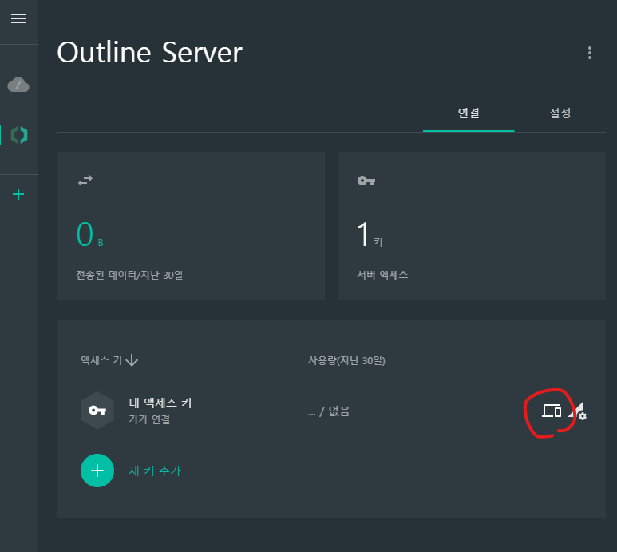617x552 pixels.
Task: Sort by the 액세스 키 column arrow
Action: pyautogui.click(x=132, y=360)
